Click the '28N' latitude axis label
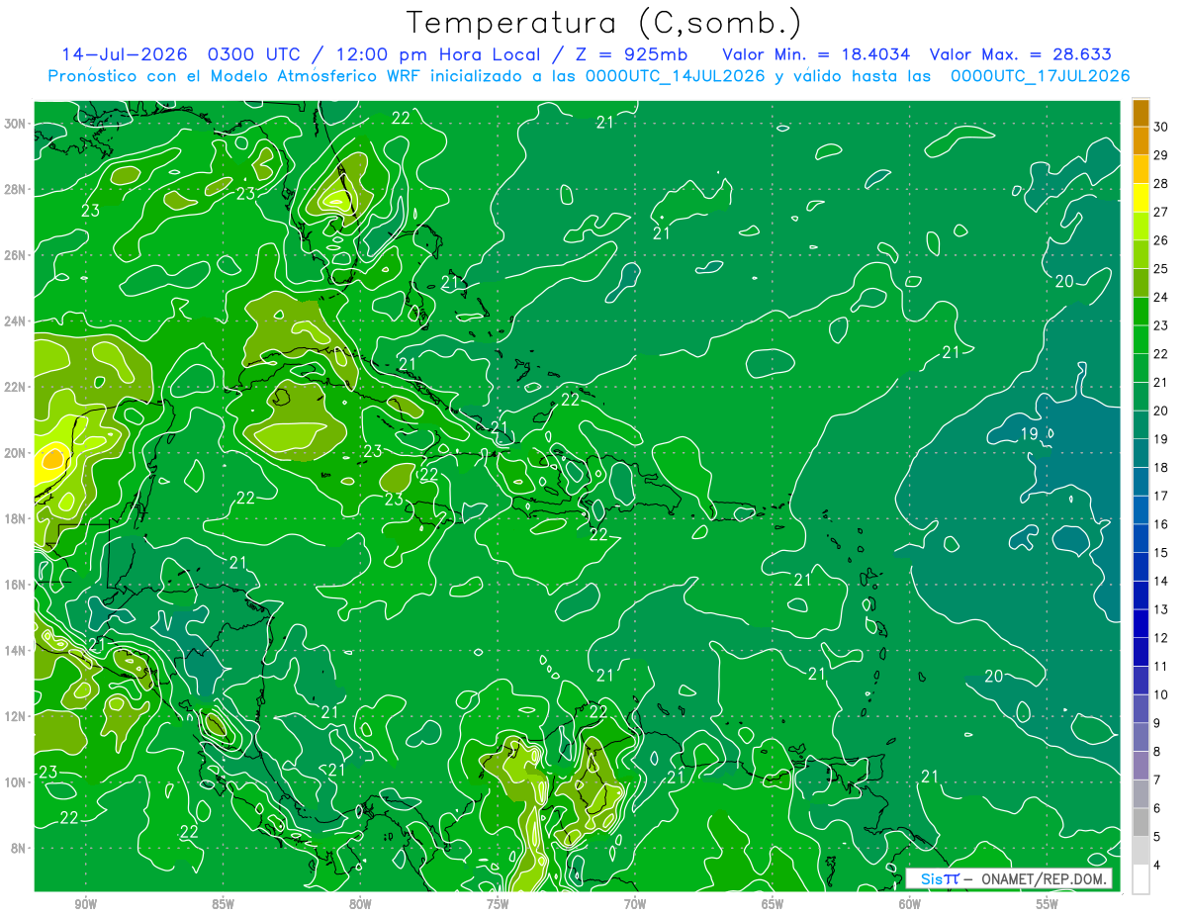Viewport: 1187px width, 917px height. (x=15, y=189)
